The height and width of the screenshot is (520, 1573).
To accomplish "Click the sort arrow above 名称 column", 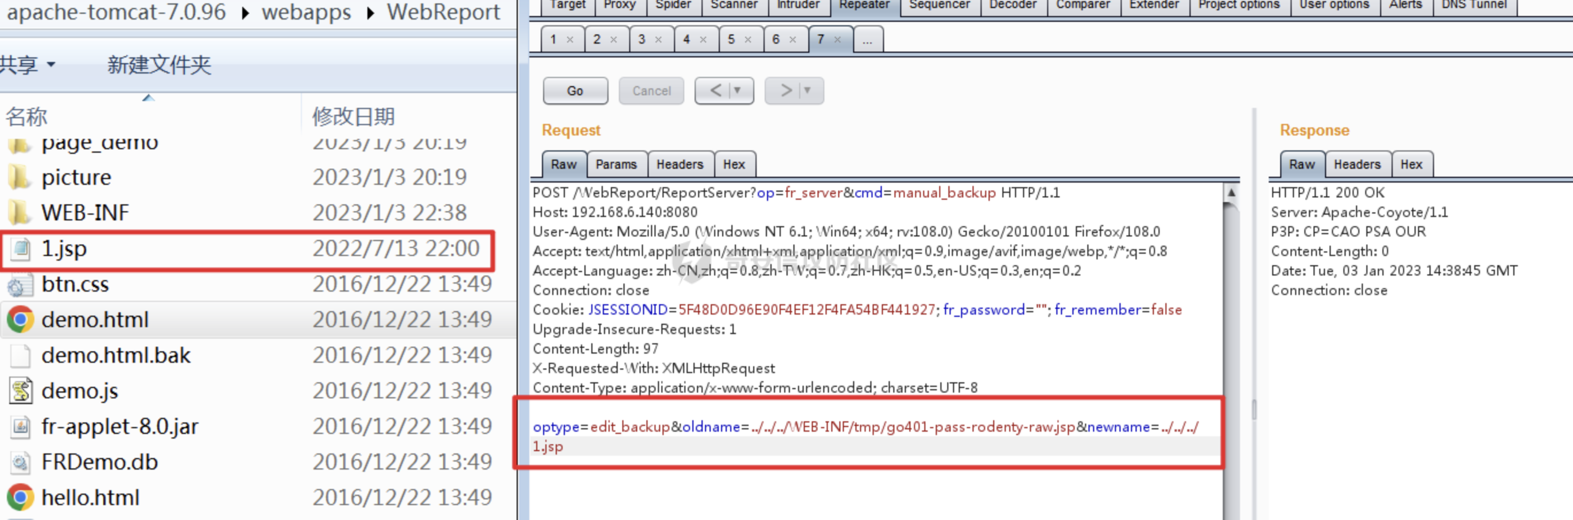I will [148, 98].
